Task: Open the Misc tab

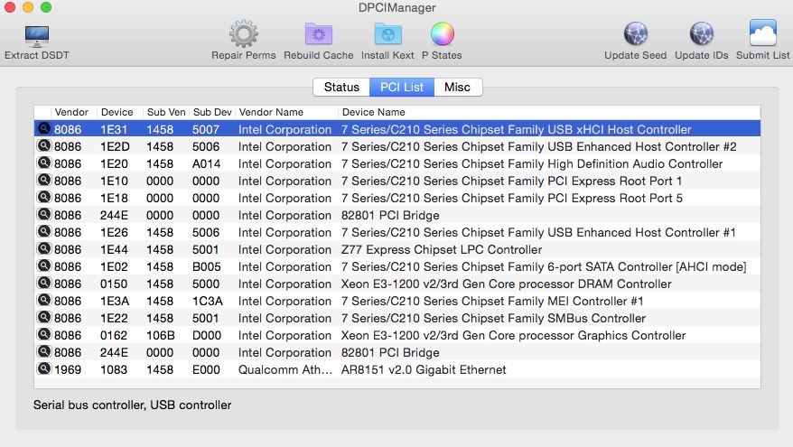Action: 457,87
